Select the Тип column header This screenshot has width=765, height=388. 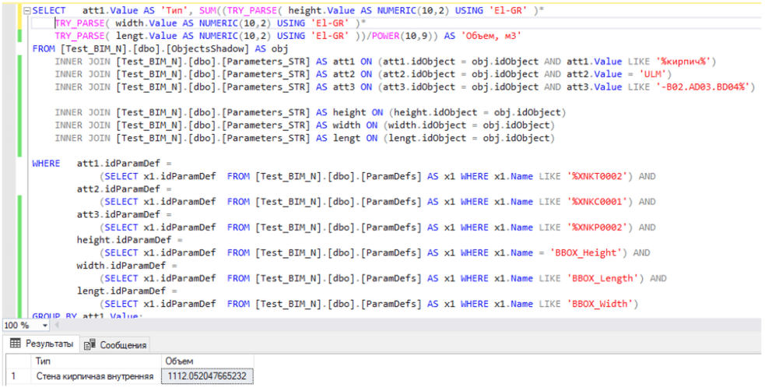click(44, 362)
